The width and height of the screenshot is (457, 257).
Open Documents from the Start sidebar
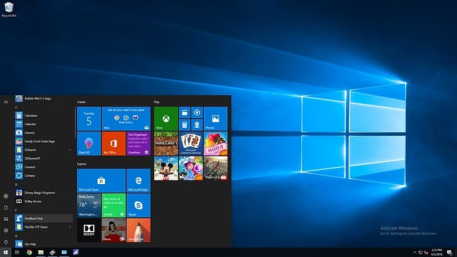click(6, 208)
